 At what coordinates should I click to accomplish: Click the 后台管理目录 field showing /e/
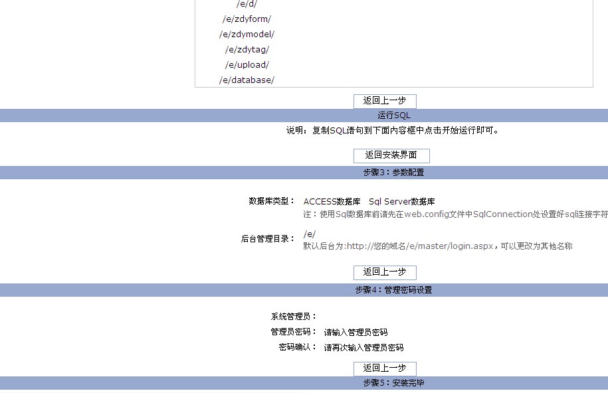point(310,234)
